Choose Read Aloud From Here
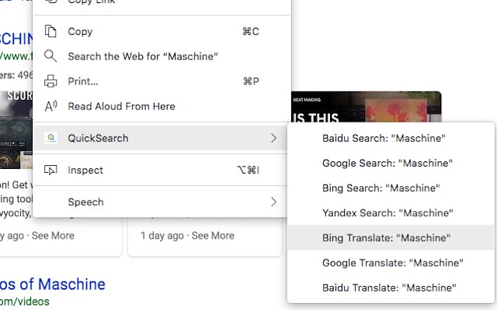Image resolution: width=497 pixels, height=310 pixels. [x=121, y=106]
